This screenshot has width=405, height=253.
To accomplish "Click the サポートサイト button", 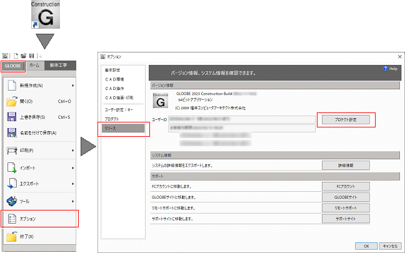I will pyautogui.click(x=346, y=219).
